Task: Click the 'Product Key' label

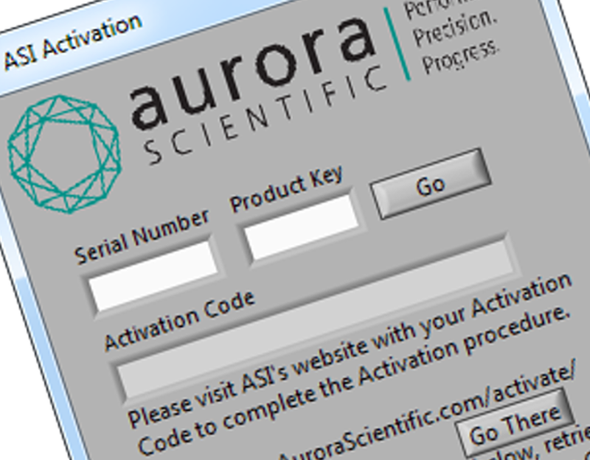Action: tap(287, 188)
